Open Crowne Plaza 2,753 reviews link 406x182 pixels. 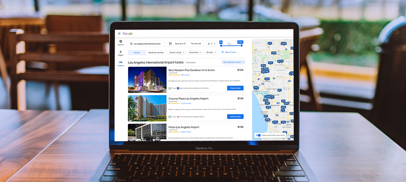coord(186,103)
